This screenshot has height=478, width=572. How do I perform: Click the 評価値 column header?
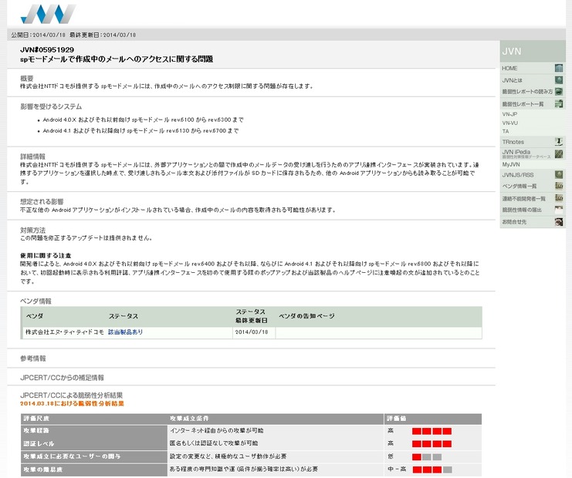tap(397, 418)
